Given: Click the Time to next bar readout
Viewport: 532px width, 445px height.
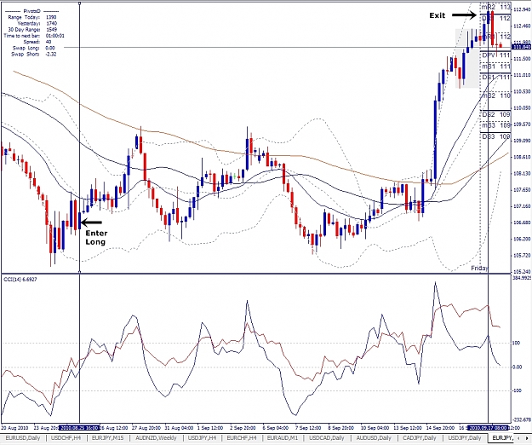Looking at the screenshot, I should pyautogui.click(x=34, y=35).
